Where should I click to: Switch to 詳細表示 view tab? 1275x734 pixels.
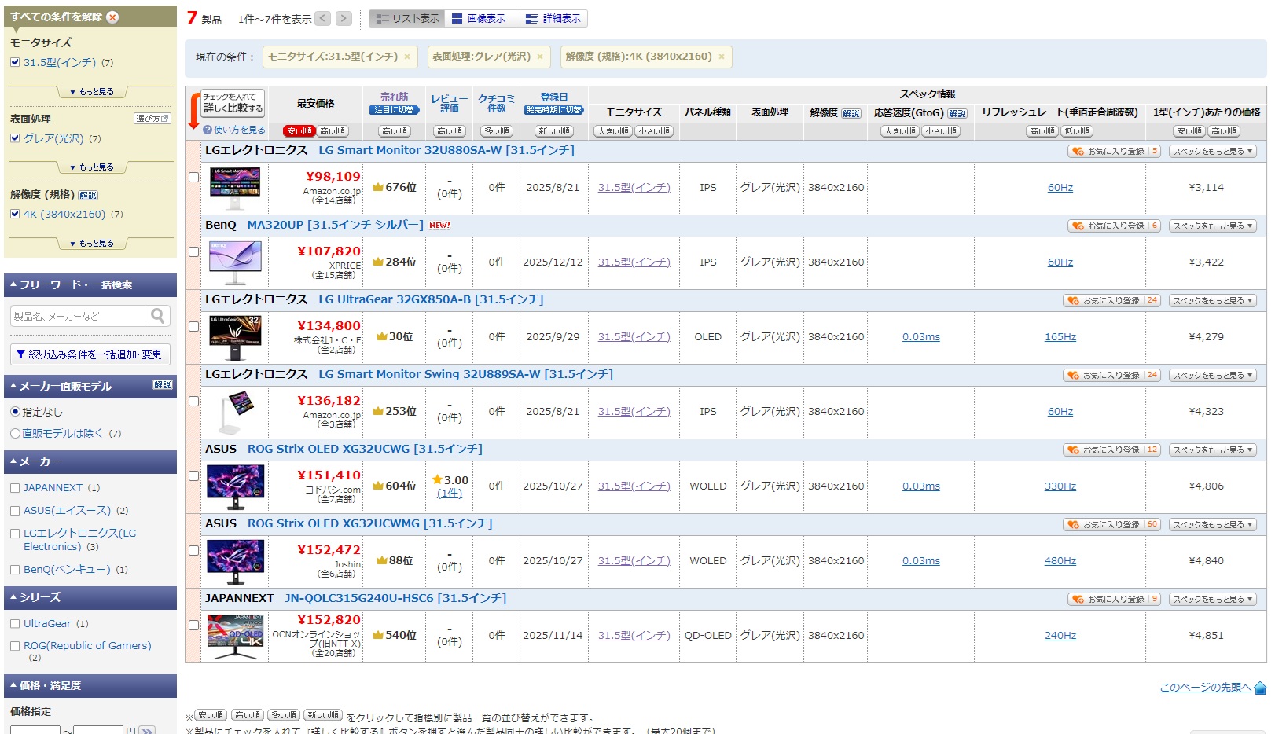tap(553, 18)
